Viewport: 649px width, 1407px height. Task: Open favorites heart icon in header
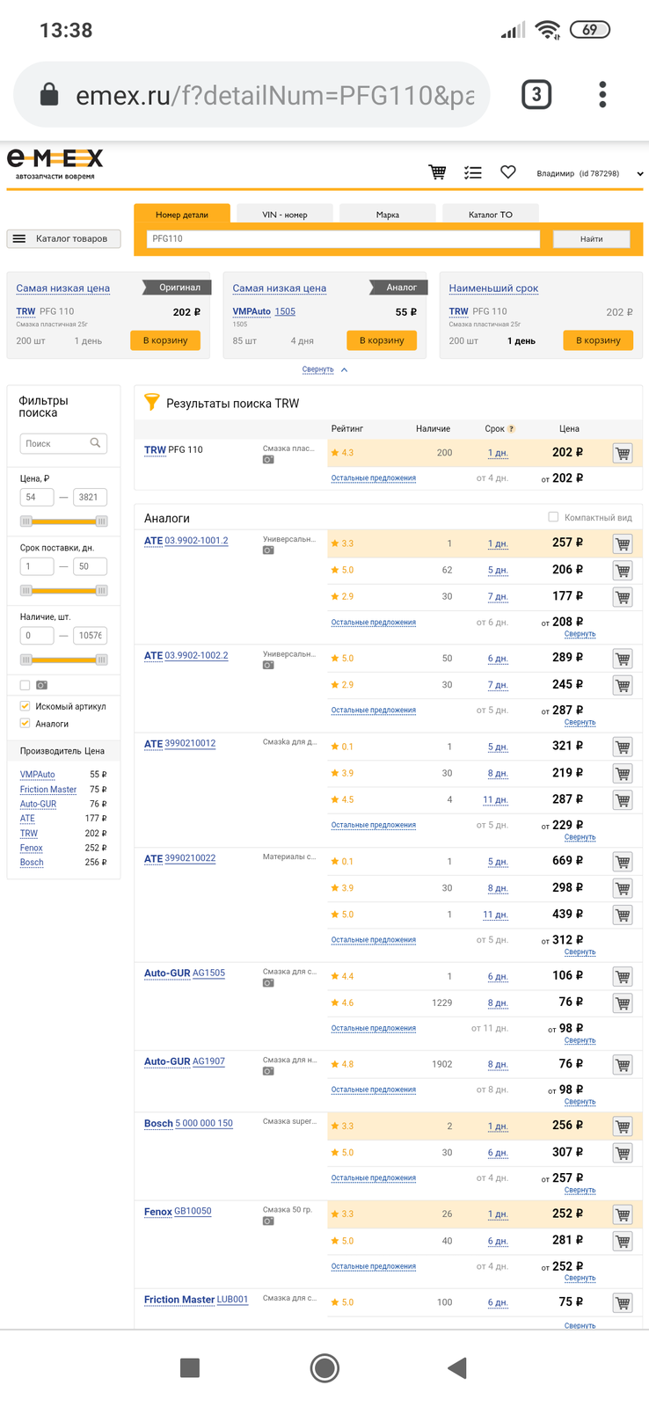point(508,172)
